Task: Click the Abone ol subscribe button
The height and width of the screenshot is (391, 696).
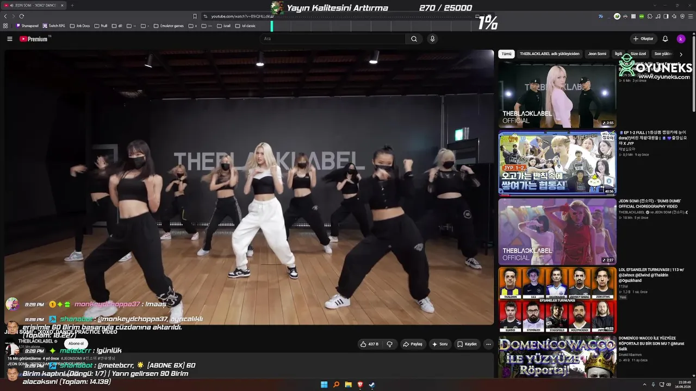Action: pos(76,343)
